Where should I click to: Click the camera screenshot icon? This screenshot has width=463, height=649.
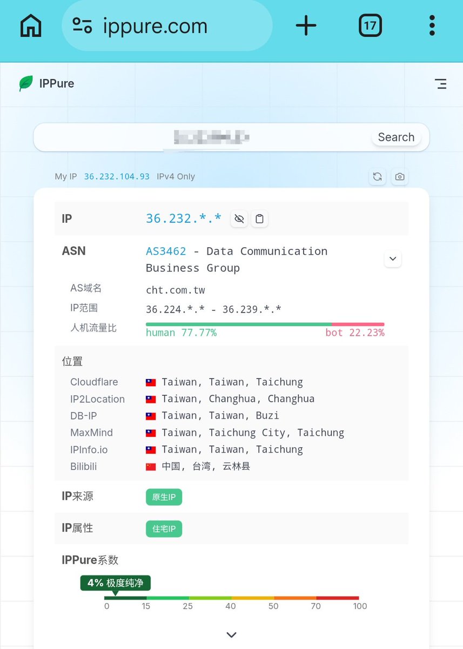pos(399,176)
